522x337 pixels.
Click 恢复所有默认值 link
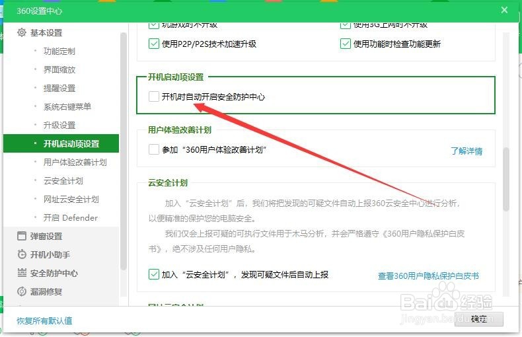point(44,320)
